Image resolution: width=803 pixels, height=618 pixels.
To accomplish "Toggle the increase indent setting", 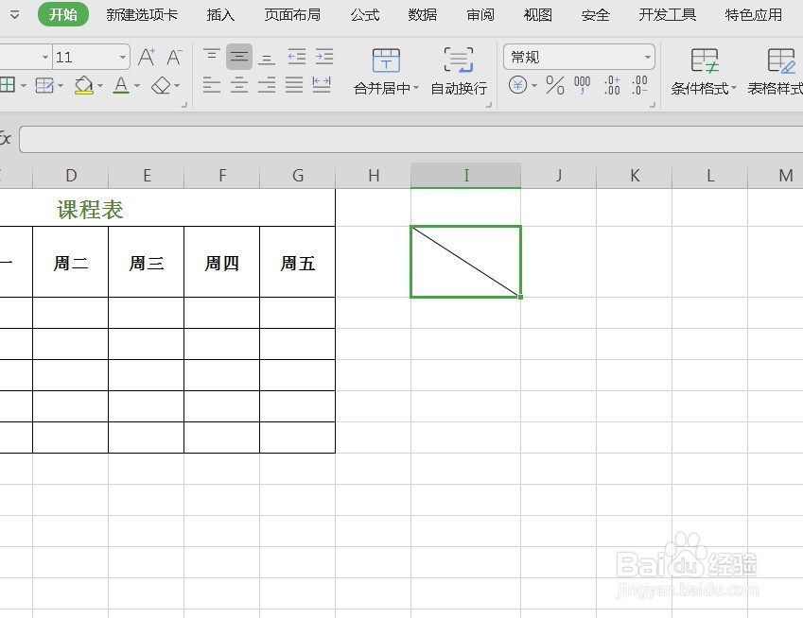I will tap(323, 57).
